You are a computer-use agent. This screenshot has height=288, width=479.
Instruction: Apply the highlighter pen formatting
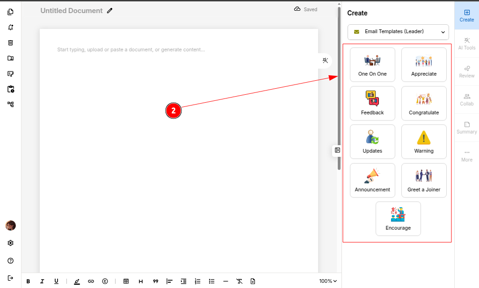coord(77,281)
